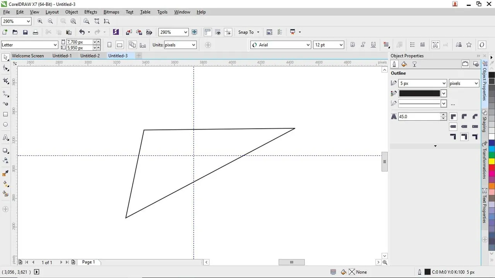Click the Full-screen preview icon
Image resolution: width=495 pixels, height=278 pixels.
pos(195,32)
